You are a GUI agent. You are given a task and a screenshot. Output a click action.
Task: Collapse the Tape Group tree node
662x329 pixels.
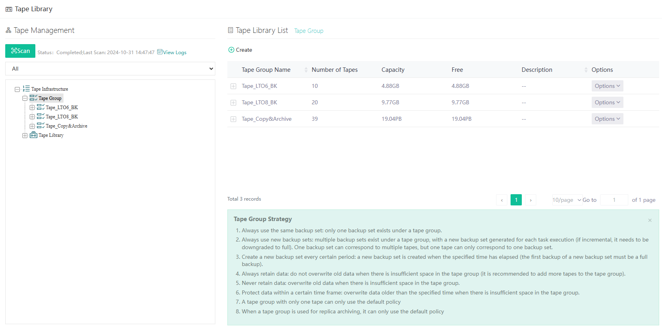(25, 98)
